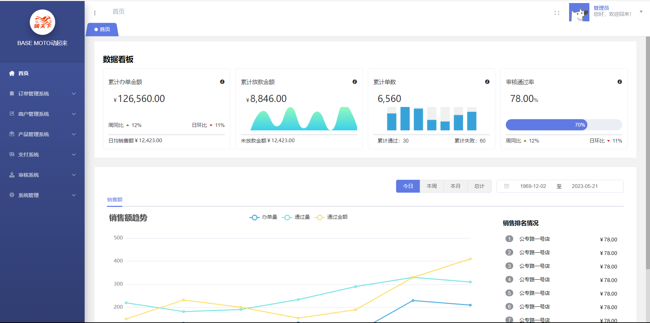Viewport: 650px width, 323px height.
Task: Open 订单管理系统 menu item
Action: pos(42,93)
